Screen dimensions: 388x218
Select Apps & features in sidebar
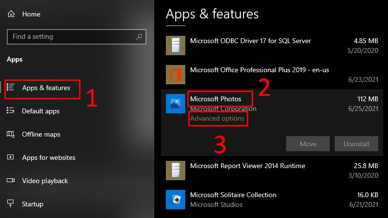(46, 88)
